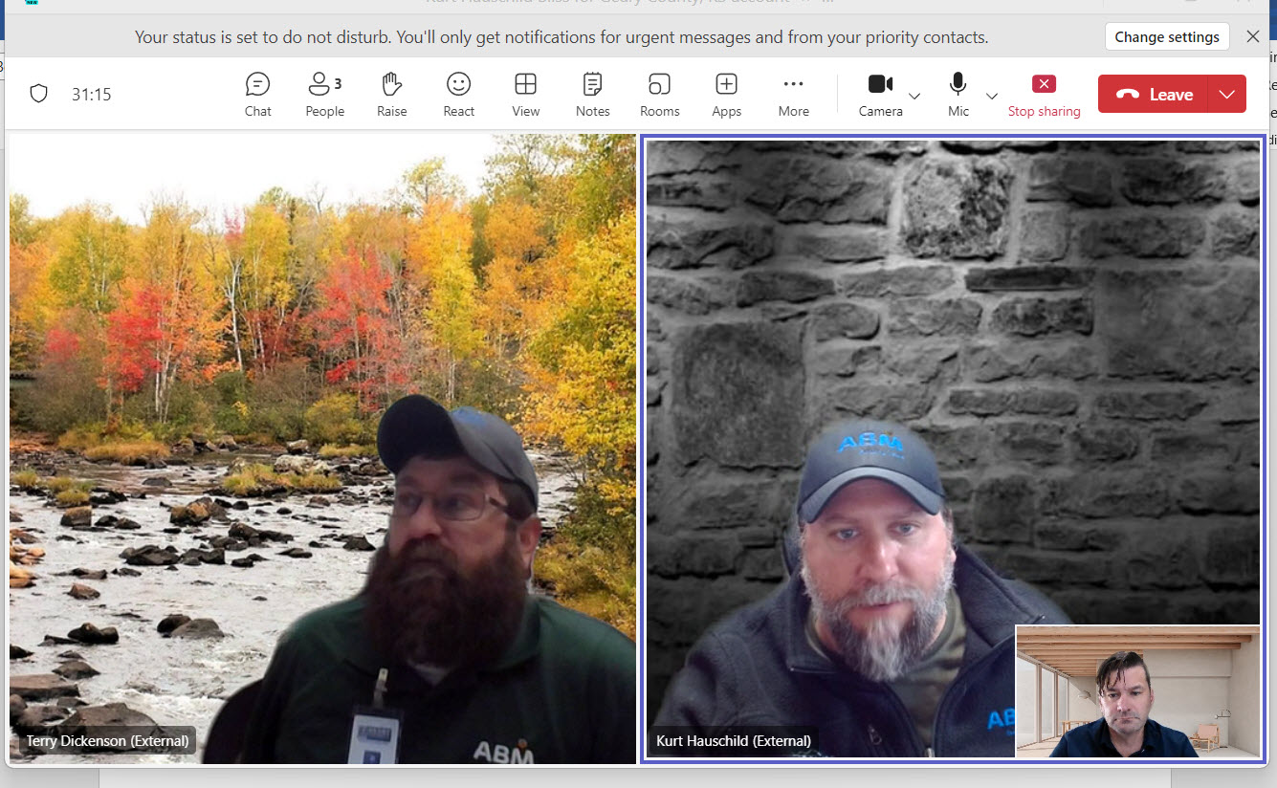1277x788 pixels.
Task: Dismiss the do not disturb banner
Action: tap(1252, 36)
